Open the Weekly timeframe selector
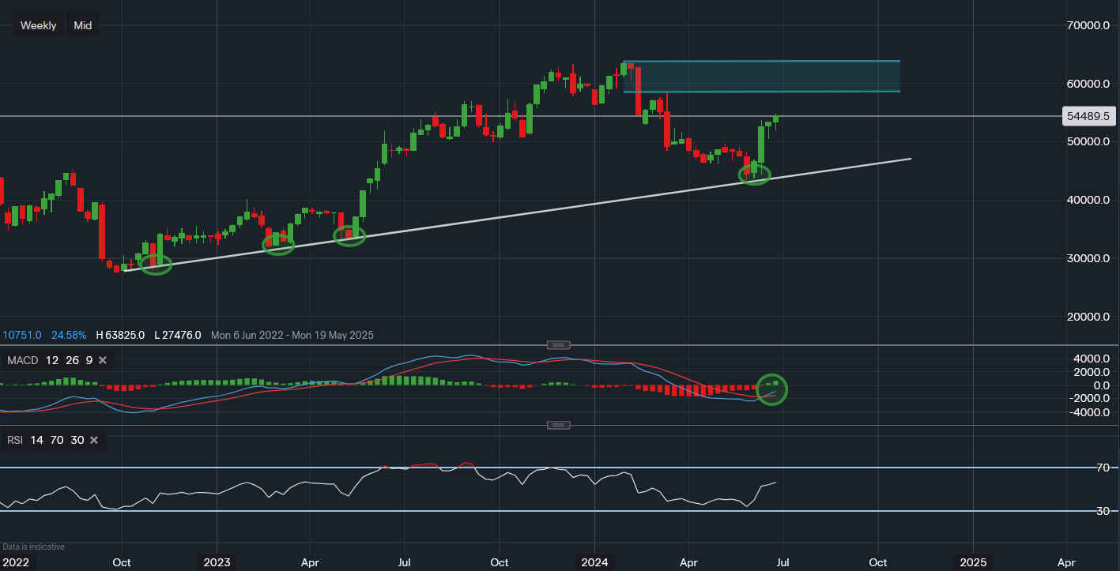Image resolution: width=1120 pixels, height=571 pixels. pyautogui.click(x=38, y=25)
